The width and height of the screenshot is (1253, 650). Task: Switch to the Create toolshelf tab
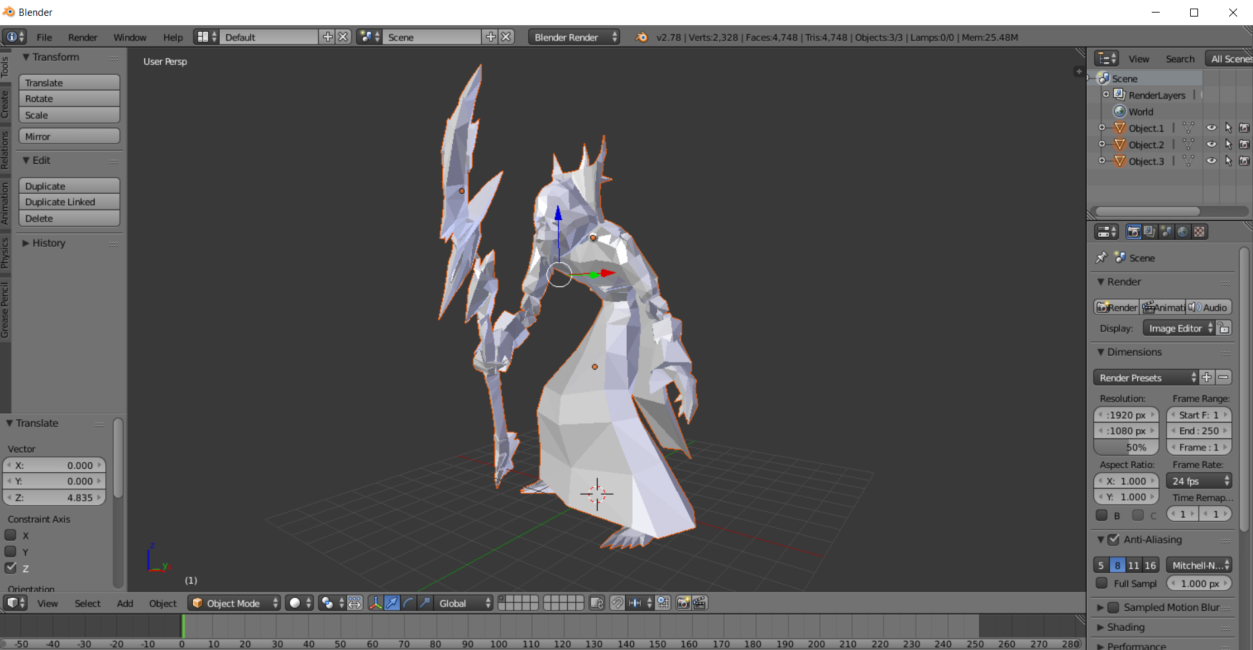tap(5, 104)
